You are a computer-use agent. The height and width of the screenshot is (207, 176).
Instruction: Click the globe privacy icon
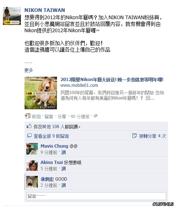(96, 116)
